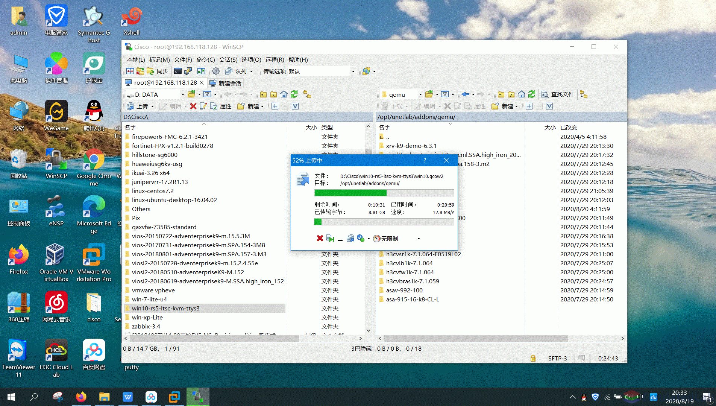Click the 同步 synchronize button
Viewport: 716px width, 406px height.
158,71
